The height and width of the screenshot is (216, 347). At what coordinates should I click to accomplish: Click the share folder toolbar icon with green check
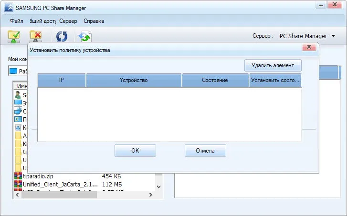[x=14, y=36]
